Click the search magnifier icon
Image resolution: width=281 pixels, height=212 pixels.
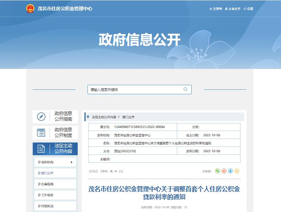[185, 89]
